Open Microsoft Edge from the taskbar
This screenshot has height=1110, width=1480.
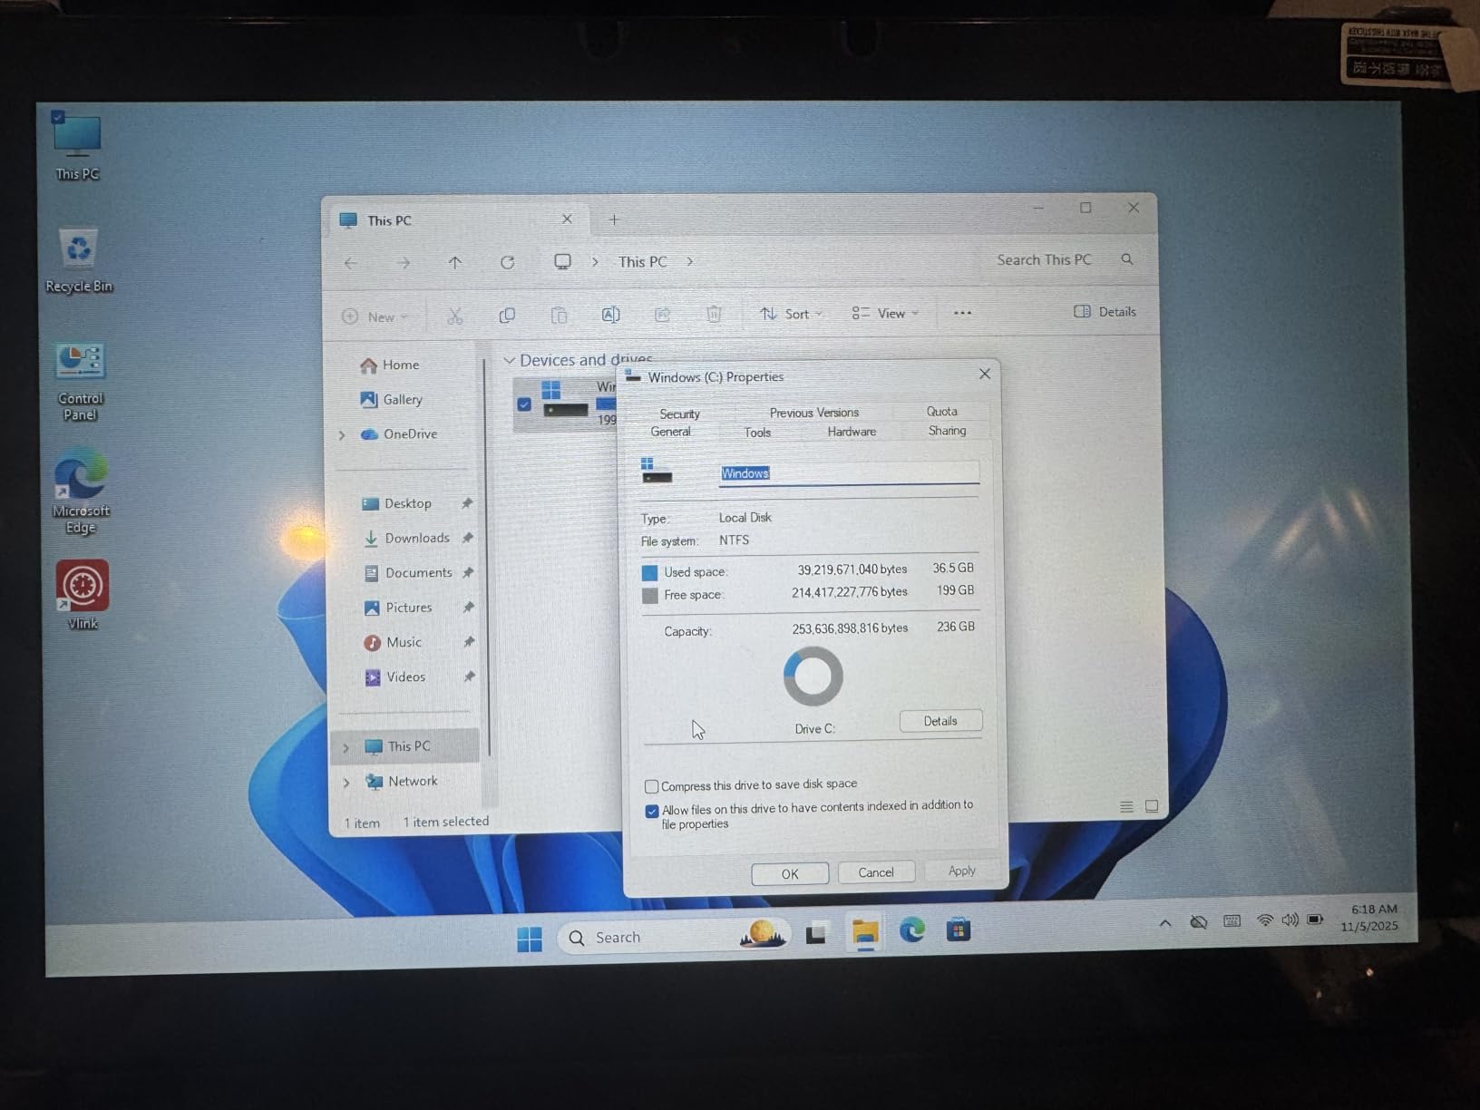pyautogui.click(x=911, y=930)
